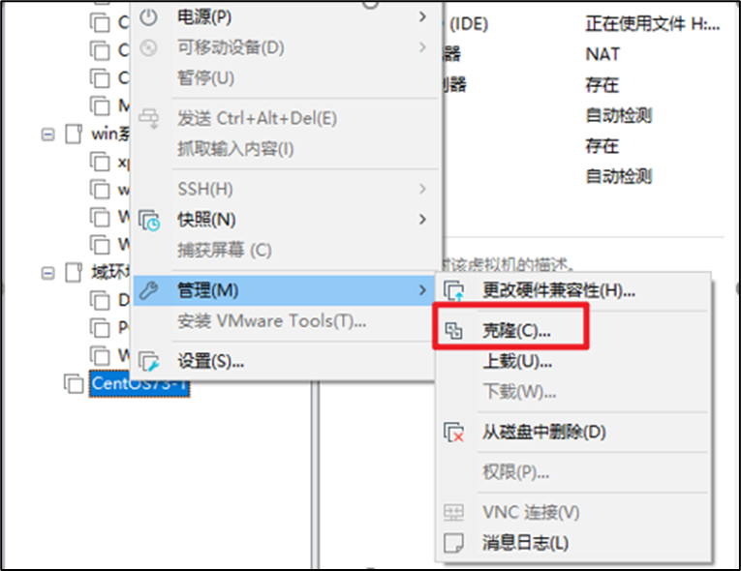Click the Settings wrench-window icon
Image resolution: width=741 pixels, height=571 pixels.
tap(149, 362)
